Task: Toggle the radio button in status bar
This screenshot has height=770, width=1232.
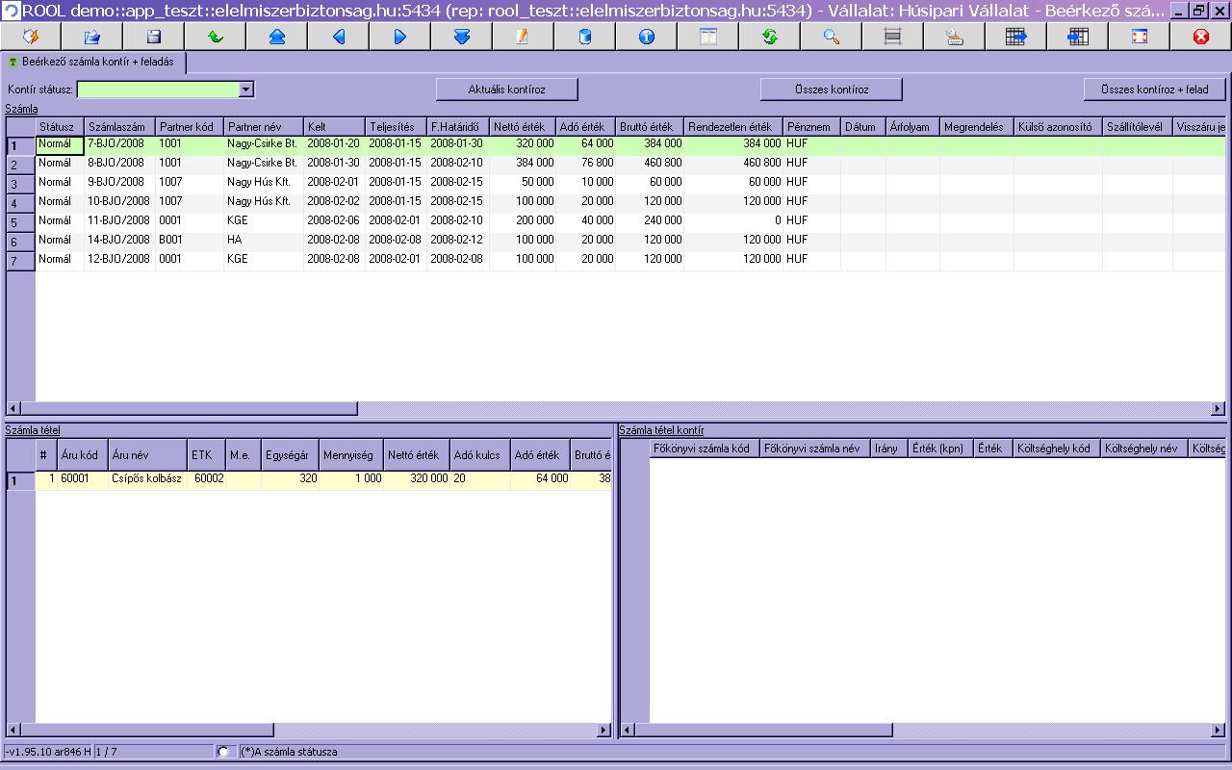Action: pyautogui.click(x=224, y=752)
